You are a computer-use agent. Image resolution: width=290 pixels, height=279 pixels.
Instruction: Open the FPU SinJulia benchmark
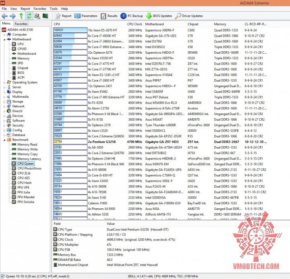tap(23, 202)
